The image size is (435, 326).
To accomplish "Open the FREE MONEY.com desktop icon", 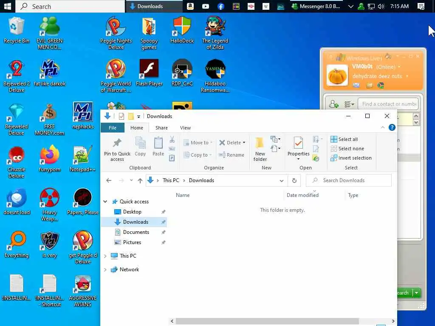I will pyautogui.click(x=49, y=119).
